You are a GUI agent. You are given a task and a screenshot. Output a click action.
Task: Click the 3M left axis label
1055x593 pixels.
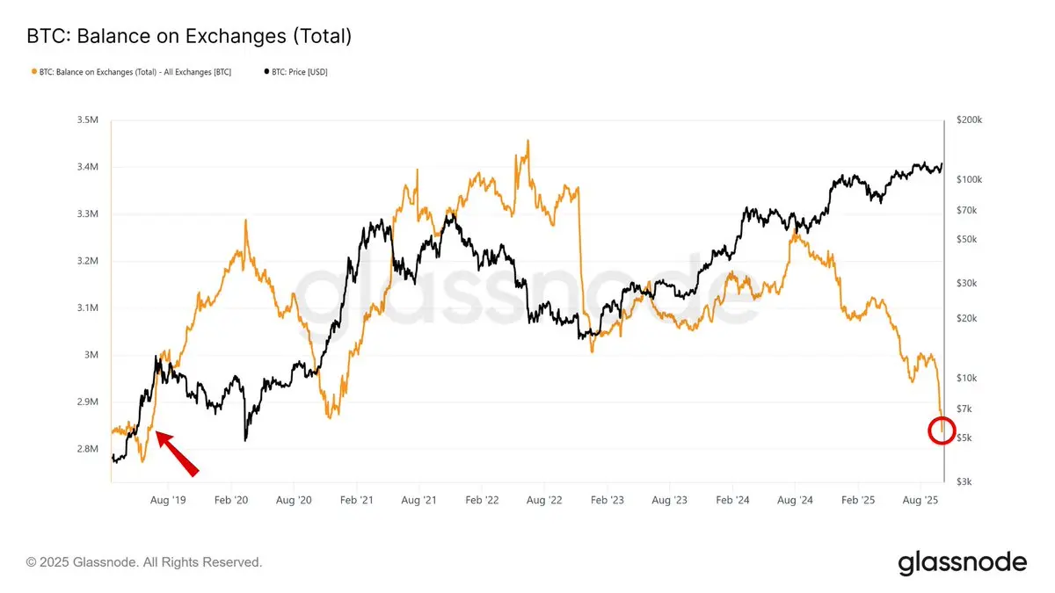[91, 356]
